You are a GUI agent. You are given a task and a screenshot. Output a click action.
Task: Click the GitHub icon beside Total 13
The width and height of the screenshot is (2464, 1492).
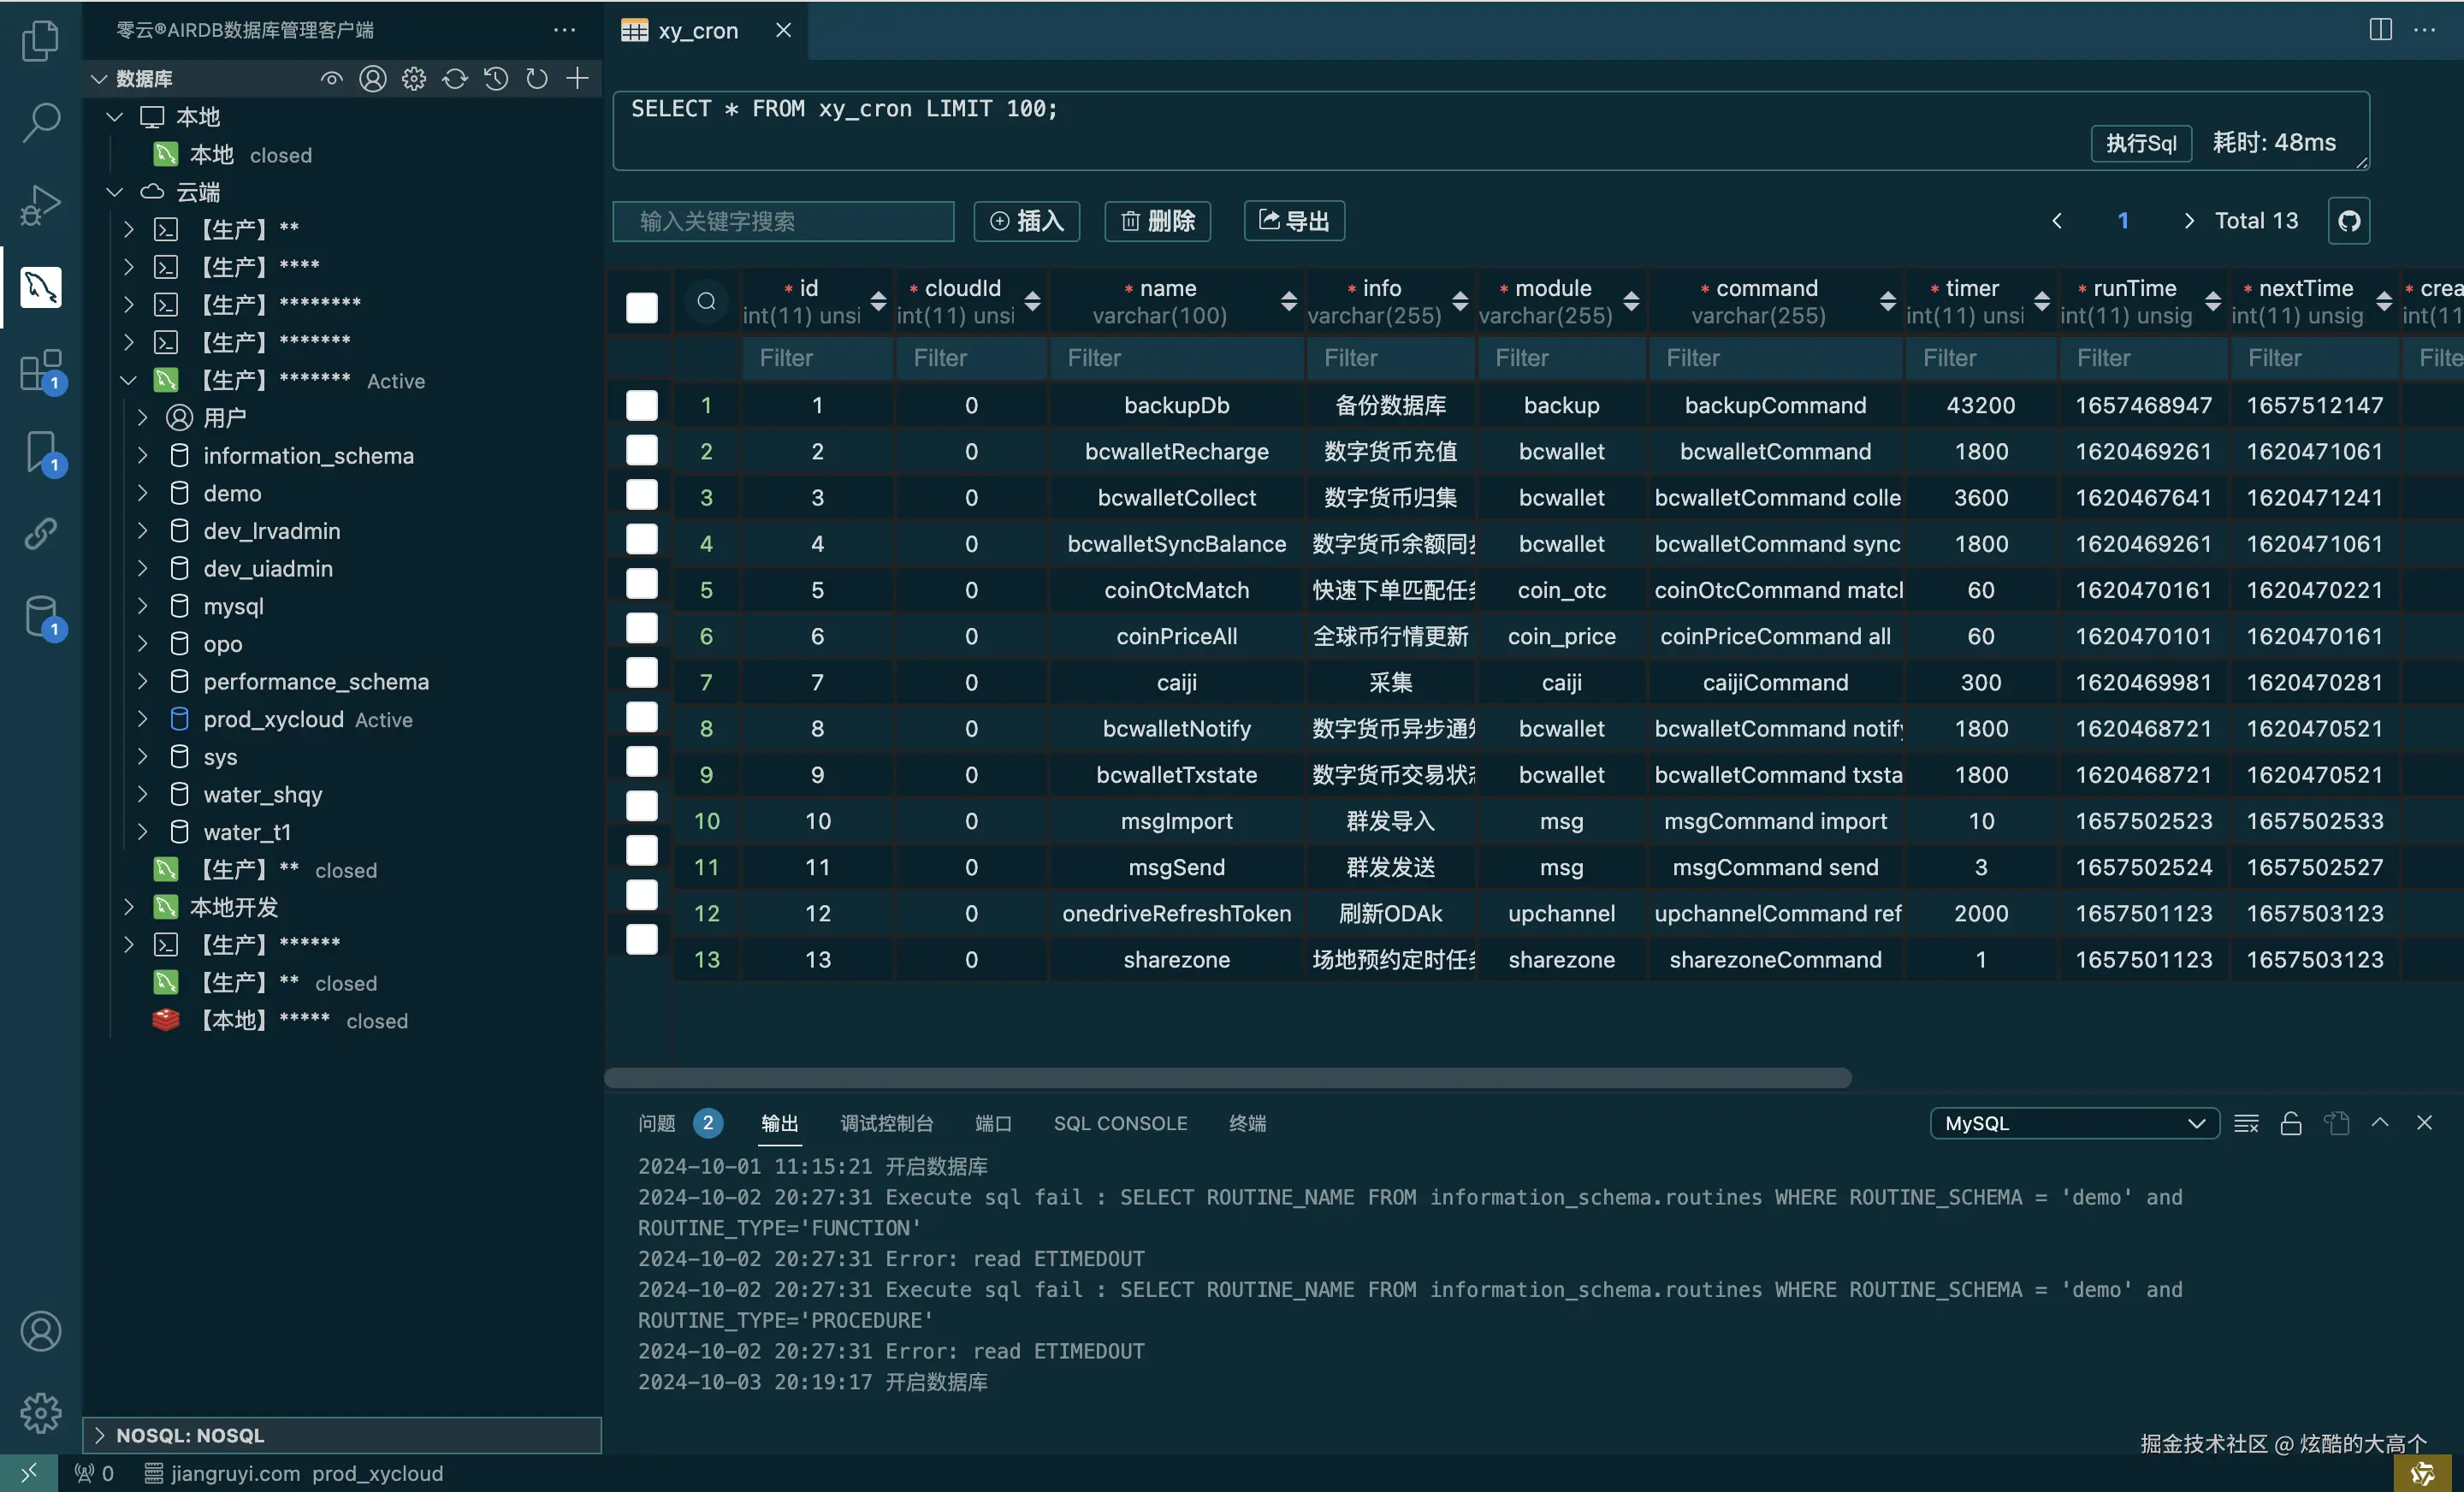click(x=2349, y=221)
